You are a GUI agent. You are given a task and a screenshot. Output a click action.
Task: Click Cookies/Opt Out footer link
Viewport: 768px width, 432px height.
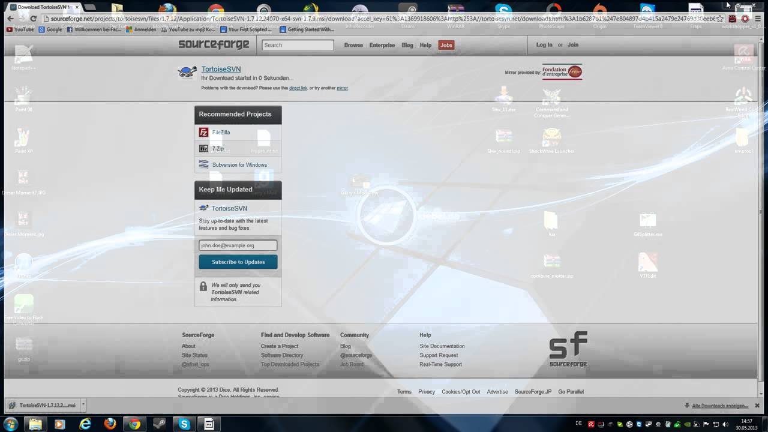point(461,392)
